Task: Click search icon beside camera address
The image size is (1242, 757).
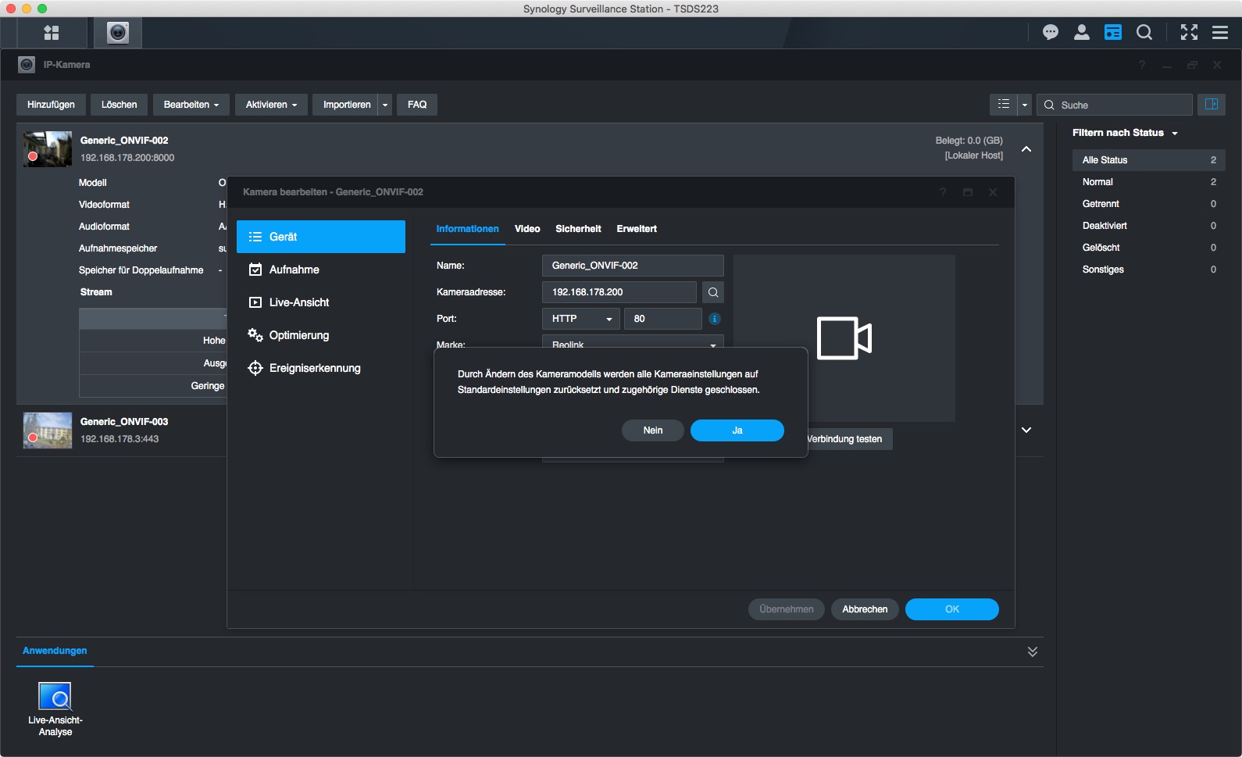Action: point(712,292)
